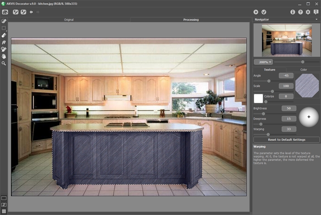The width and height of the screenshot is (321, 215).
Task: Switch to the Original tab
Action: (x=69, y=20)
